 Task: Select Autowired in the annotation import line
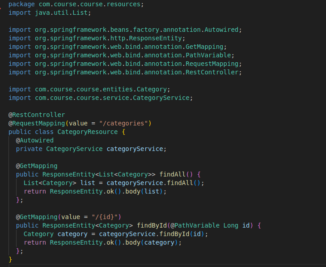coord(221,30)
